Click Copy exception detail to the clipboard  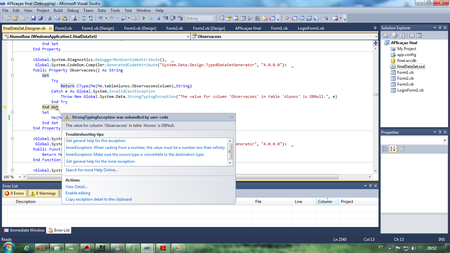click(x=98, y=199)
